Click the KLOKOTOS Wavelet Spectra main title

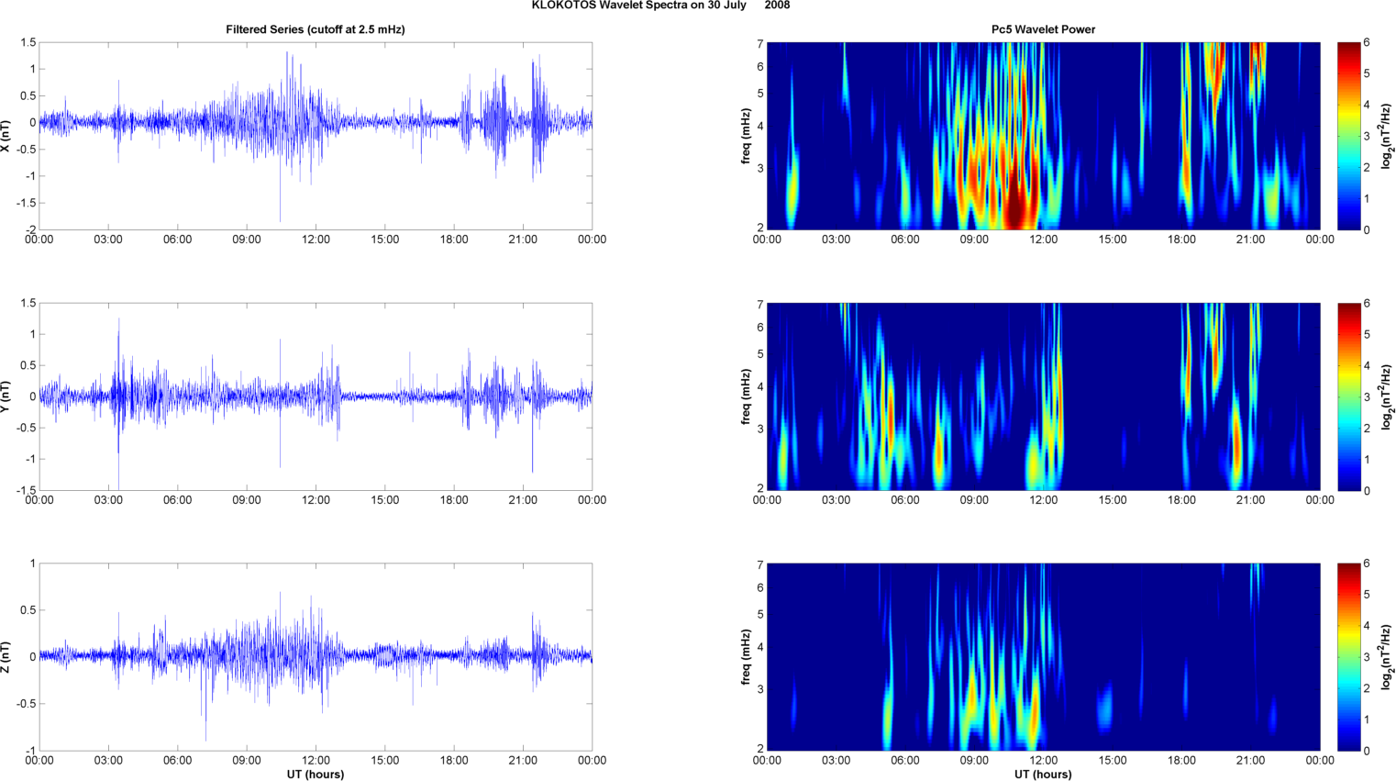[x=660, y=6]
